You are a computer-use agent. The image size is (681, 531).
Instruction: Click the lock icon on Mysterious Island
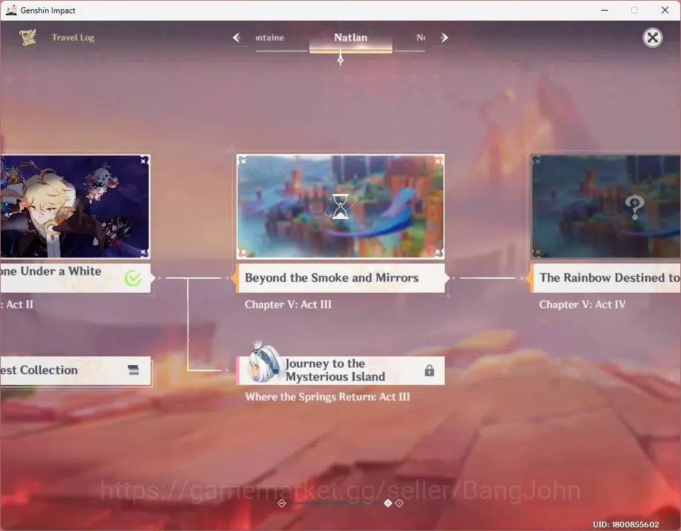point(429,370)
